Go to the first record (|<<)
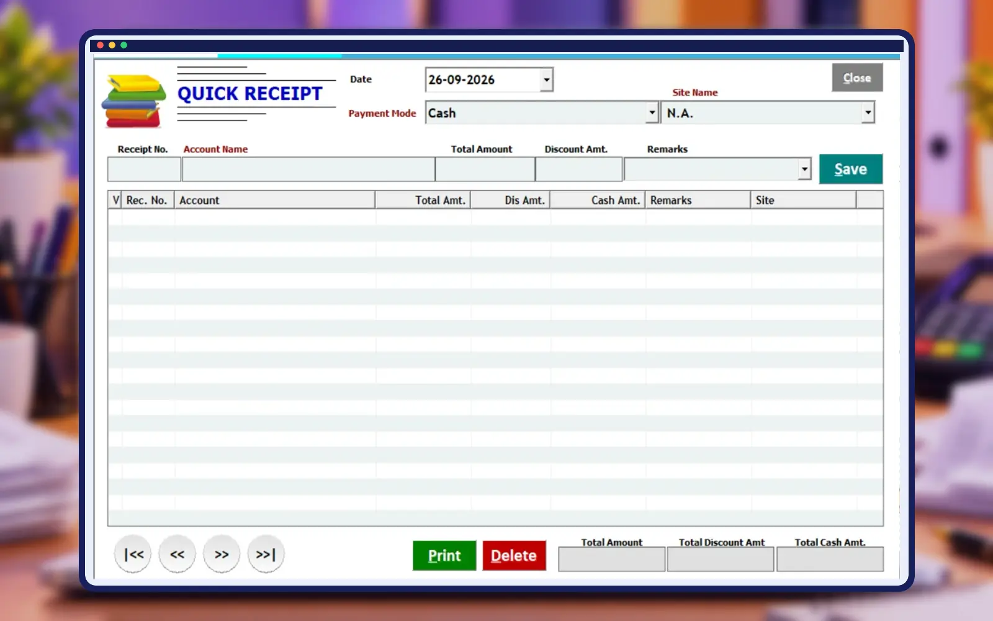This screenshot has width=993, height=621. click(133, 554)
